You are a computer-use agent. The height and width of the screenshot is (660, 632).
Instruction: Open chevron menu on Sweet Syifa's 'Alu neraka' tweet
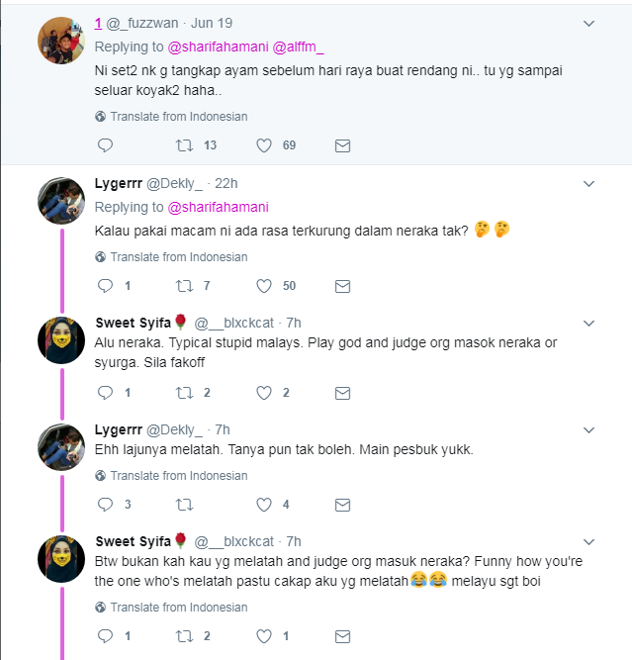tap(588, 323)
